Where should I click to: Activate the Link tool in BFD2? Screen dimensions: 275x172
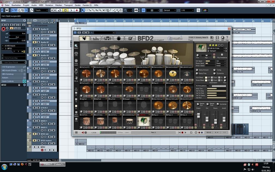tap(76, 53)
